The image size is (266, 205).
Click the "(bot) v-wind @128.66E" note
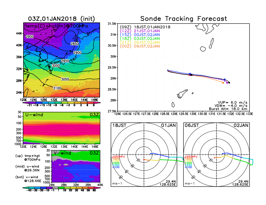point(28,179)
